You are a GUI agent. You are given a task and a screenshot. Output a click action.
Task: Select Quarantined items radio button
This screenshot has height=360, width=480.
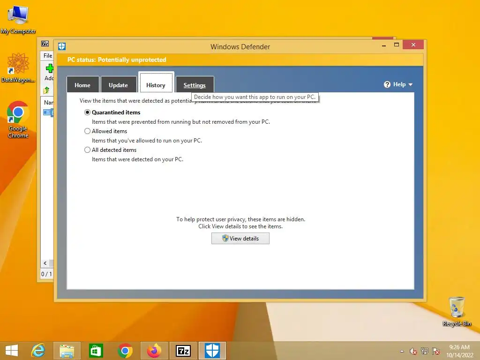87,112
